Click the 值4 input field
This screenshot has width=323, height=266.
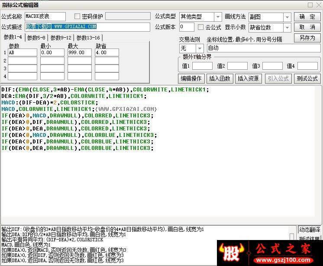pyautogui.click(x=307, y=66)
